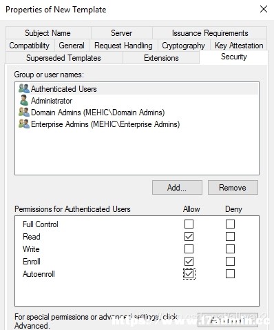Screen dimensions: 274x330
Task: Close the Properties of New Template dialog
Action: point(264,9)
